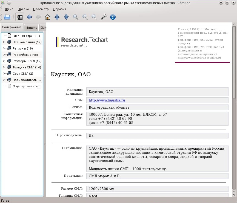237x203 pixels.
Task: Open the Справка menu
Action: [x=59, y=9]
